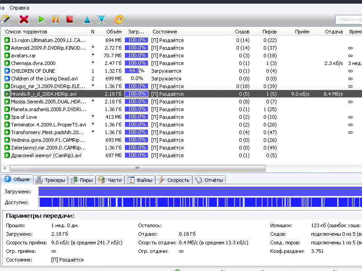Move torrent down with the blue down arrow
This screenshot has width=362, height=271.
click(x=101, y=19)
